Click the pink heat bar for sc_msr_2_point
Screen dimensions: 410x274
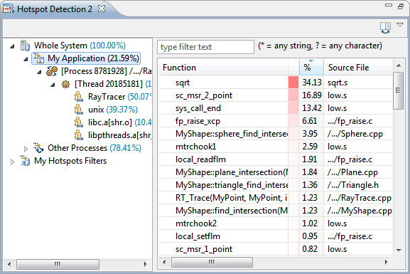pos(293,95)
